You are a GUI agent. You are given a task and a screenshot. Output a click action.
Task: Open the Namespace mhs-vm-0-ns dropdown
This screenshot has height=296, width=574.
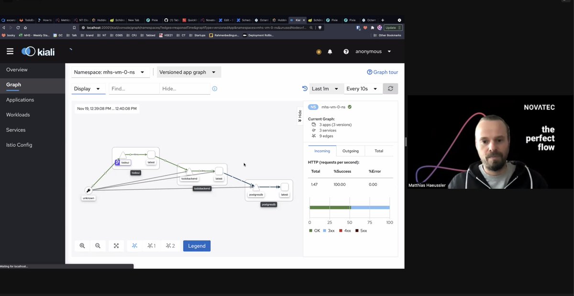click(110, 72)
